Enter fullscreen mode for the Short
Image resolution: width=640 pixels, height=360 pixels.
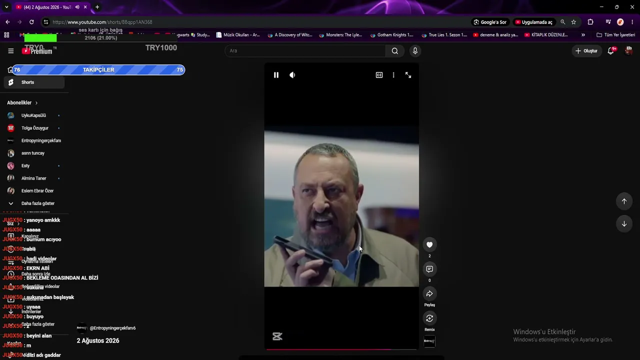tap(408, 75)
